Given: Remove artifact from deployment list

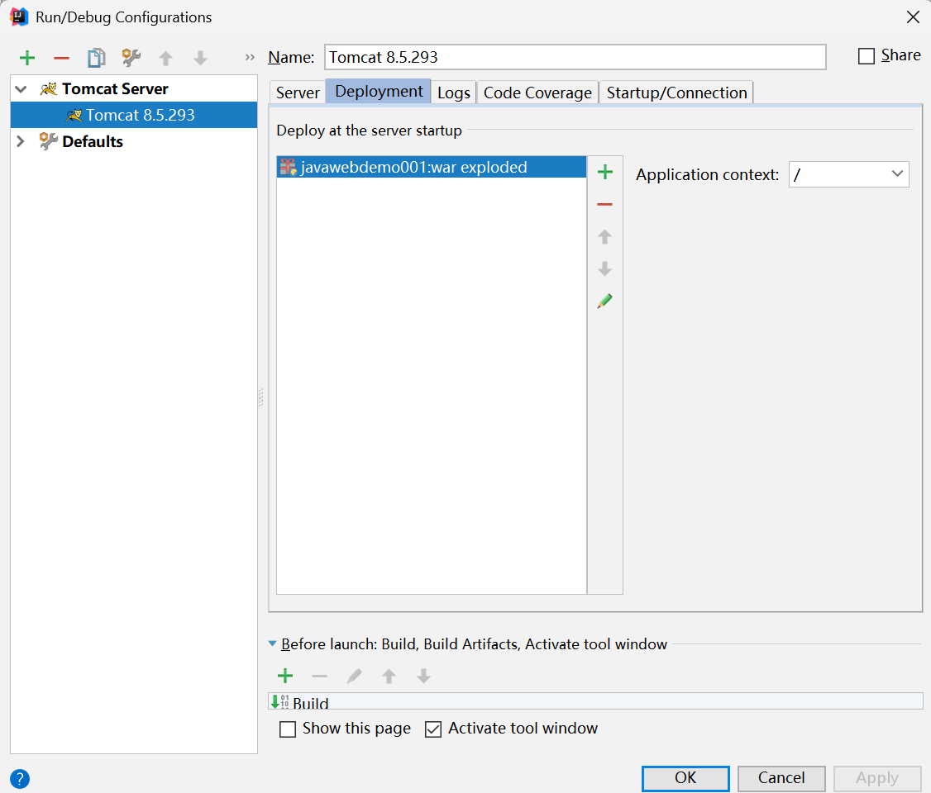Looking at the screenshot, I should click(605, 205).
